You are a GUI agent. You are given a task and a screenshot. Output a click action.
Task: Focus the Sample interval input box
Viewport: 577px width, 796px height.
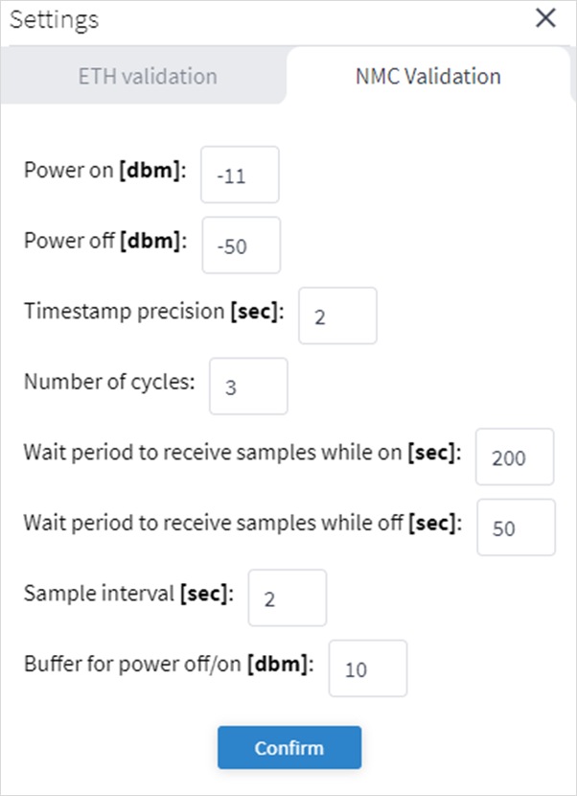pos(287,597)
